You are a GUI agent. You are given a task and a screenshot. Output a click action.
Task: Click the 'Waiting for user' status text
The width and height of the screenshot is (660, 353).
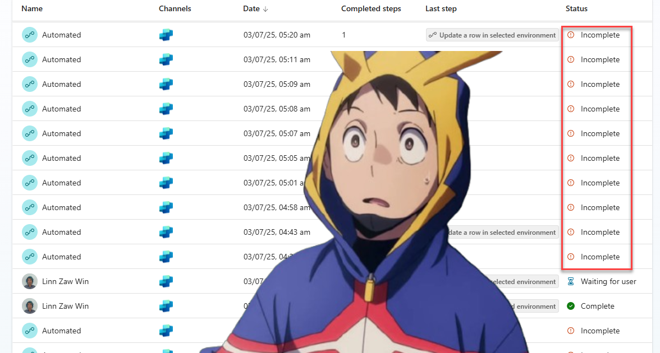coord(608,281)
